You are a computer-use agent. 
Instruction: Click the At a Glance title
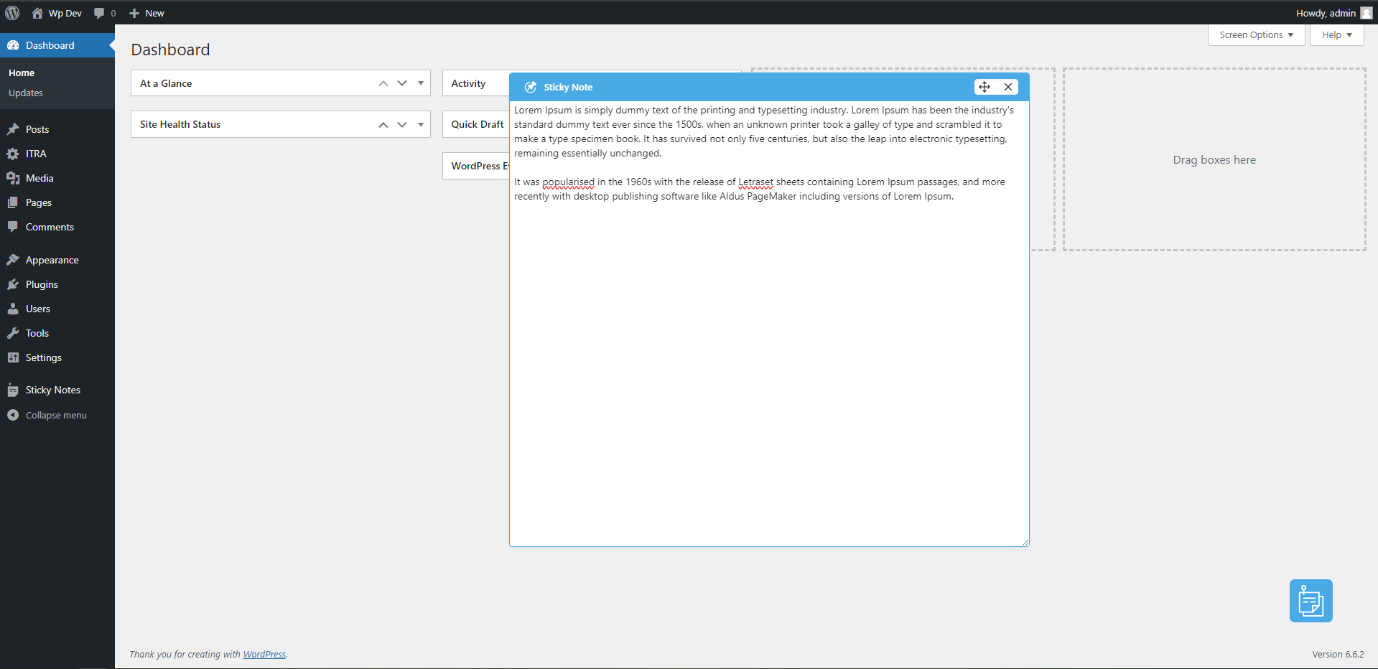[x=166, y=83]
